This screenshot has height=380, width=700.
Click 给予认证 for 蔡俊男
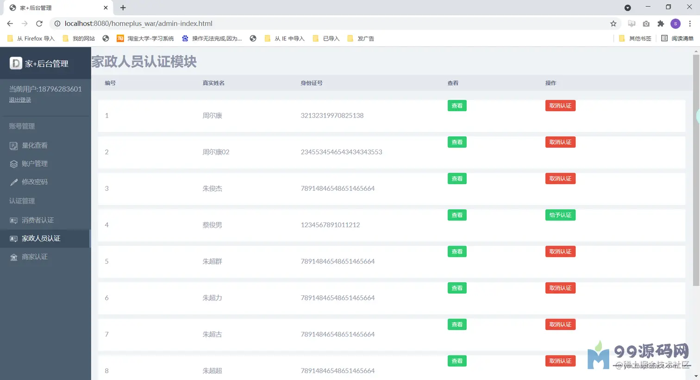(560, 215)
